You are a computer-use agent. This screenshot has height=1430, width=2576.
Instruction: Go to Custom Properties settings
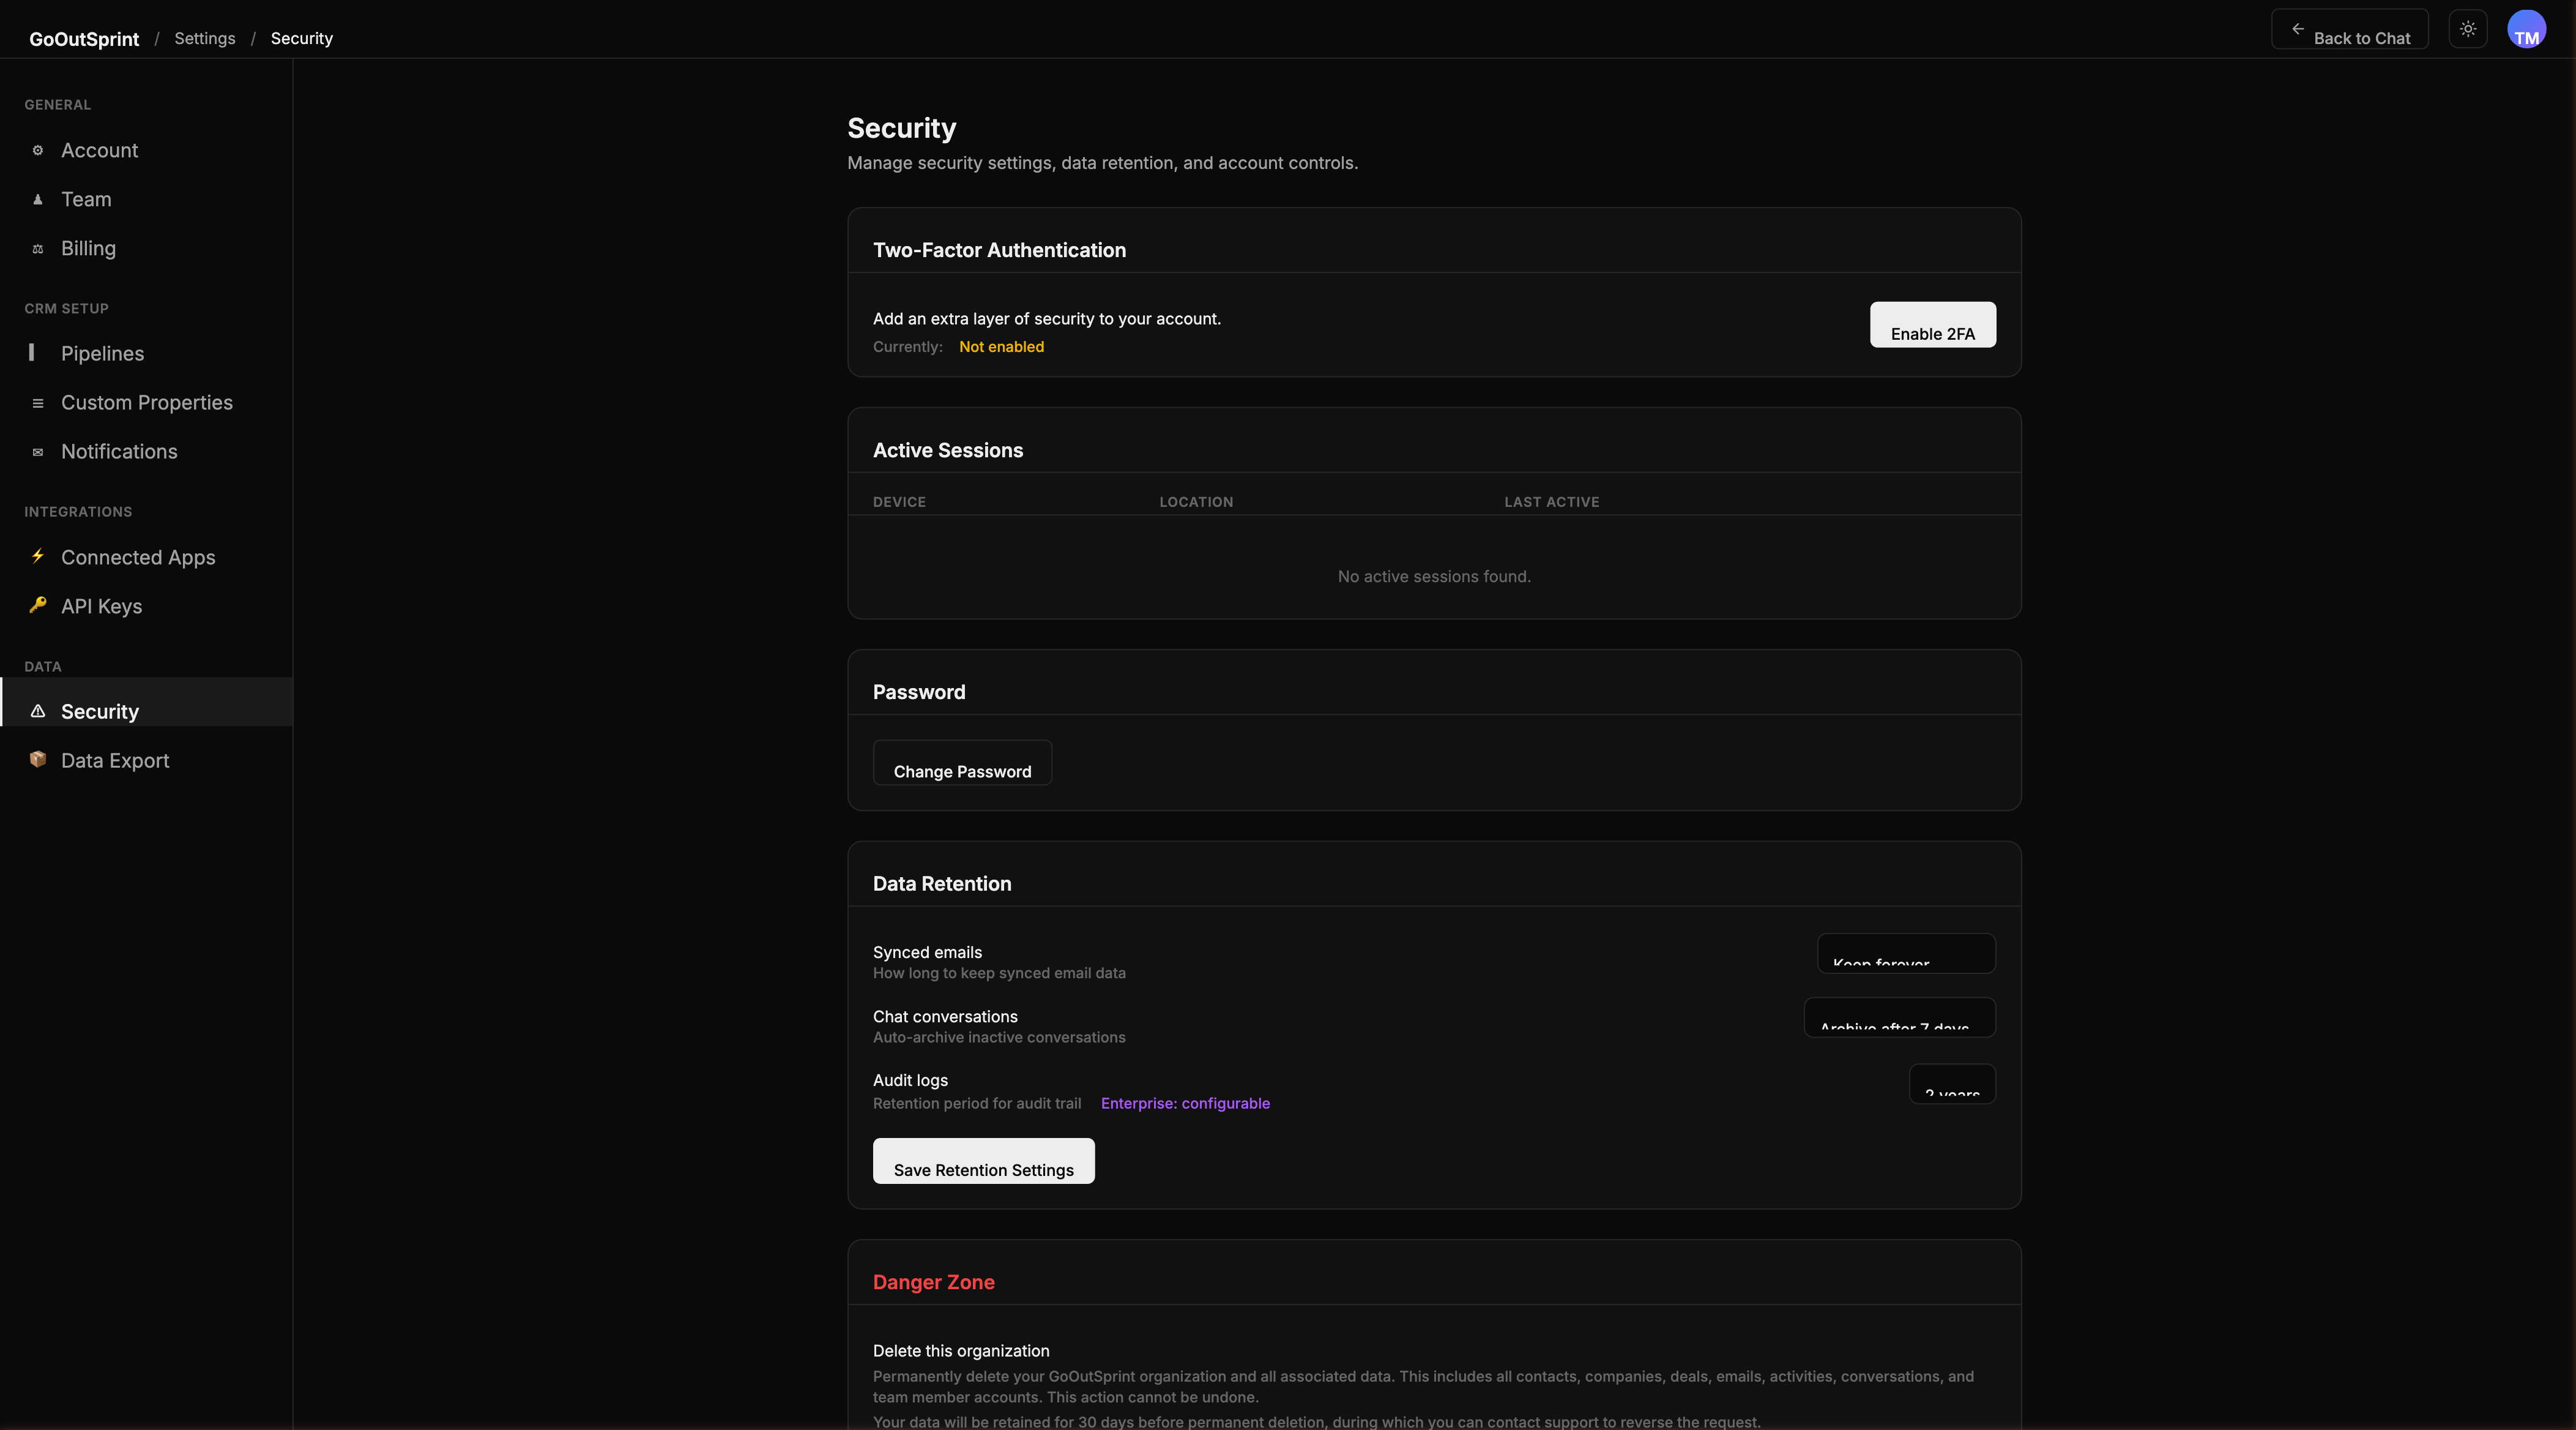pyautogui.click(x=146, y=402)
